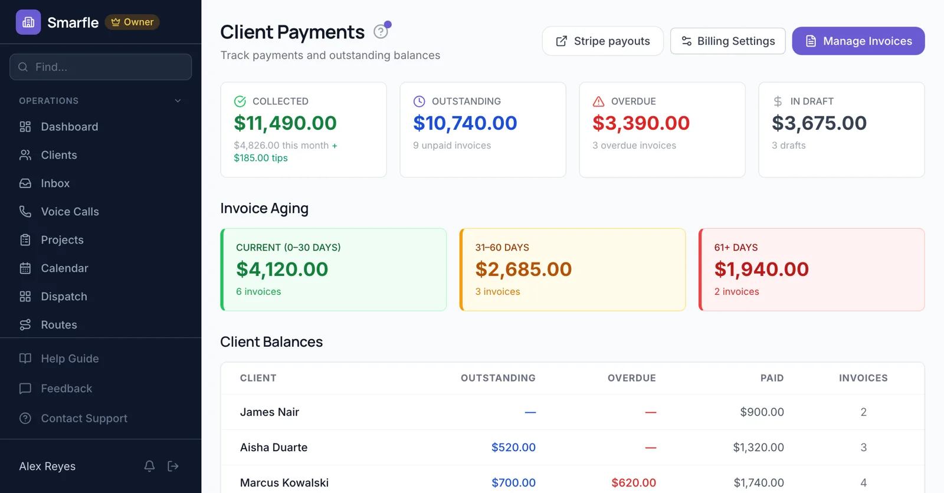Screen dimensions: 944x493
Task: Click Aisha Duarte's $520.00 outstanding value
Action: tap(514, 448)
